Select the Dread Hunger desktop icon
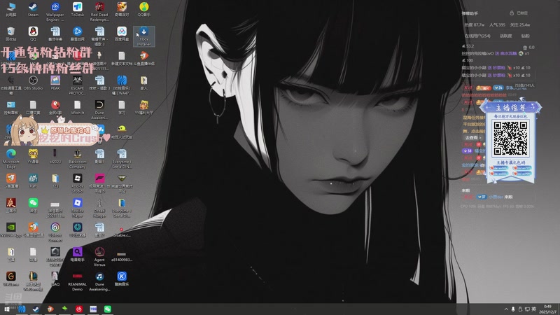Image resolution: width=560 pixels, height=315 pixels. point(99,207)
